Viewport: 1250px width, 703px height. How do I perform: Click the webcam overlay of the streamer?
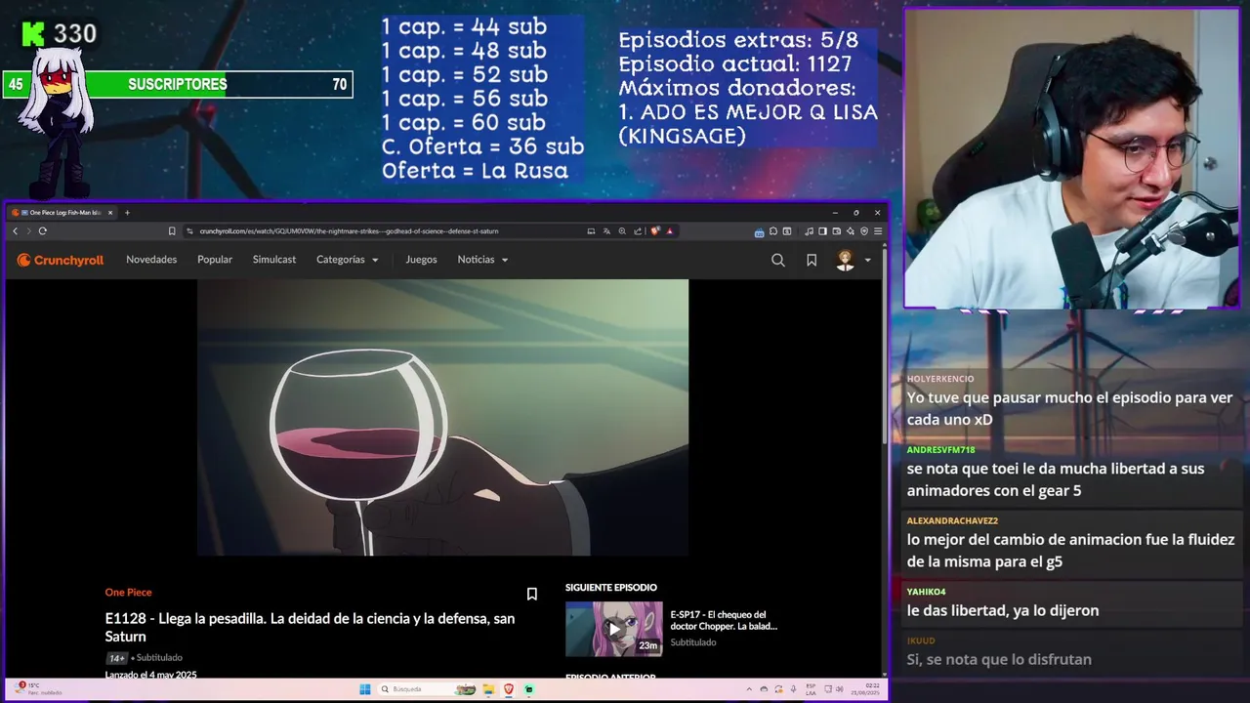click(1071, 159)
